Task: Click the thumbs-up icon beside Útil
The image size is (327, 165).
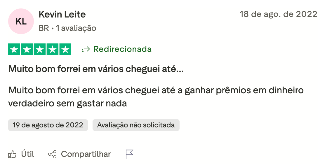Action: tap(12, 155)
